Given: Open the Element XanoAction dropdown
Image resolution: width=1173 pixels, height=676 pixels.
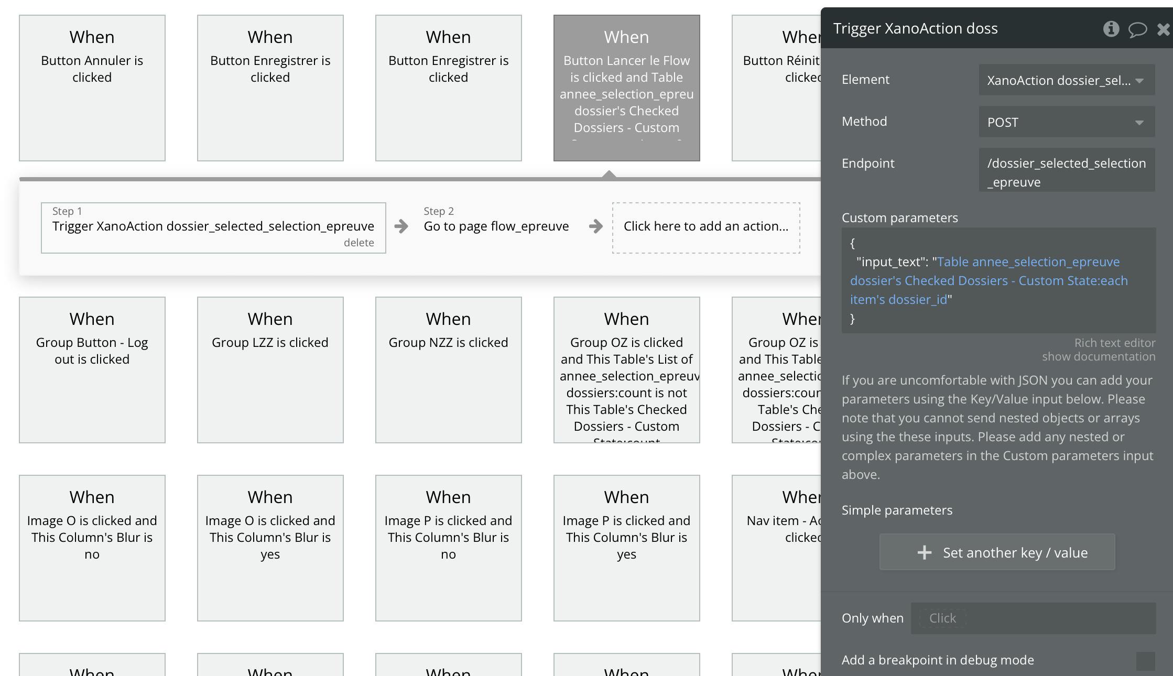Looking at the screenshot, I should coord(1066,80).
